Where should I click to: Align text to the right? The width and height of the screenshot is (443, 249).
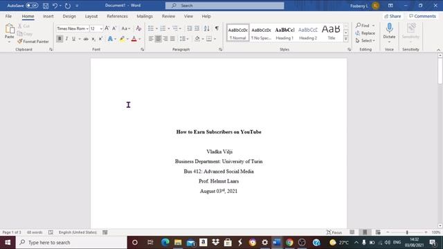[165, 39]
